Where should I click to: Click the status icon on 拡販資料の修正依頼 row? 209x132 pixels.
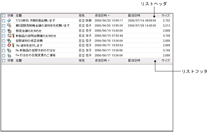[x=9, y=40]
